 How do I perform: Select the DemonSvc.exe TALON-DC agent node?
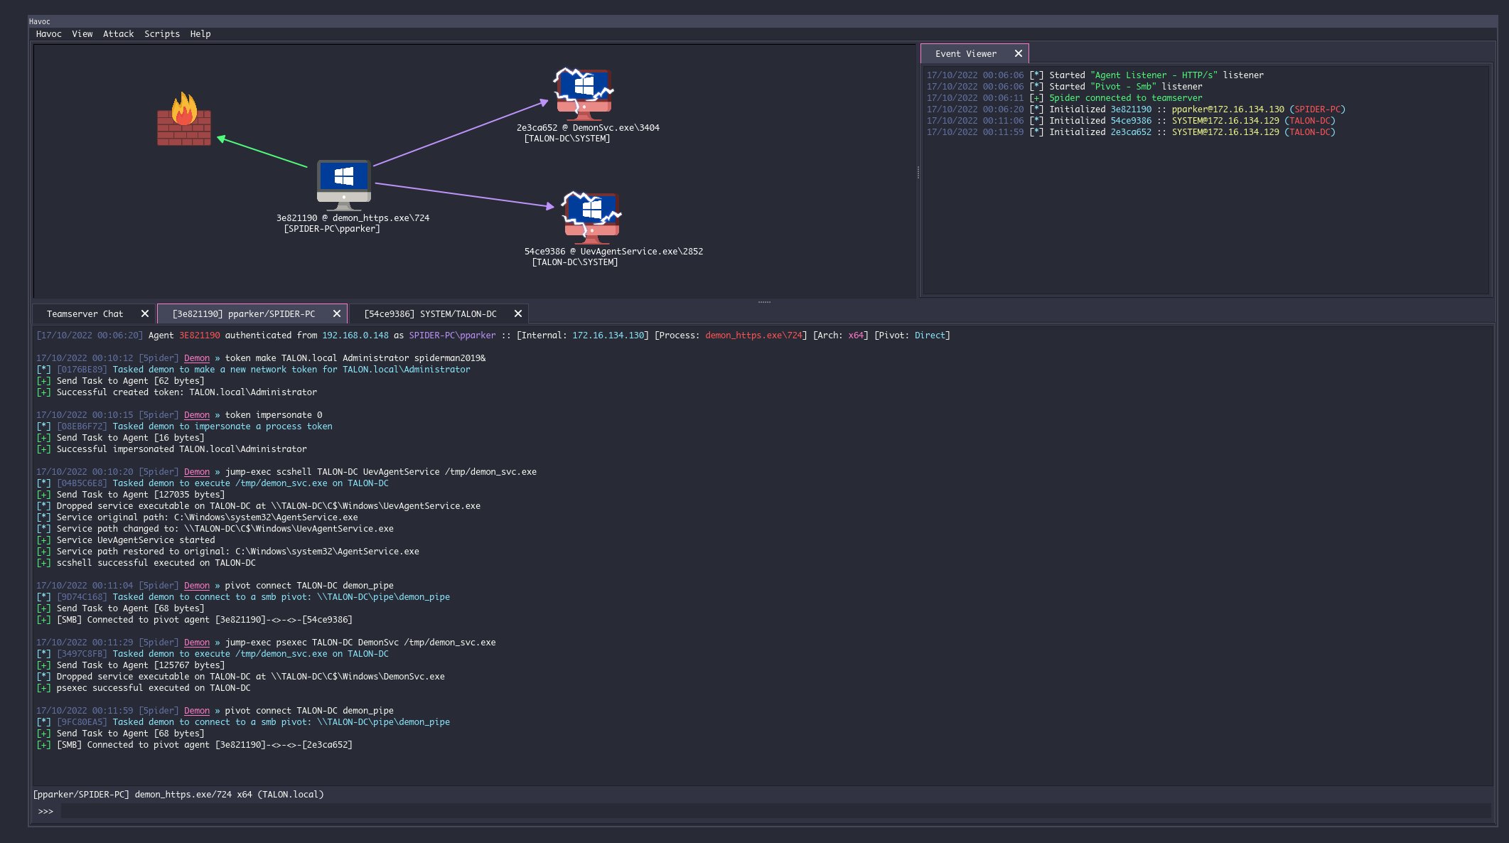point(584,94)
